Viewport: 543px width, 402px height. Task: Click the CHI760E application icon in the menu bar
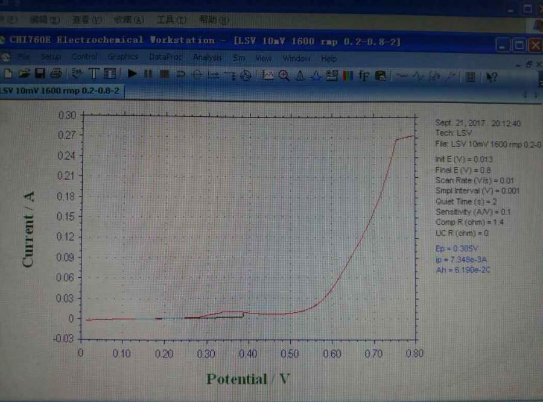coord(5,57)
